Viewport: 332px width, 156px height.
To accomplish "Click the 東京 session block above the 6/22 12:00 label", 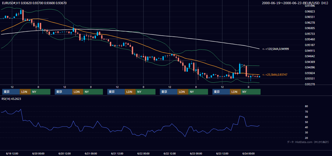I will click(169, 92).
